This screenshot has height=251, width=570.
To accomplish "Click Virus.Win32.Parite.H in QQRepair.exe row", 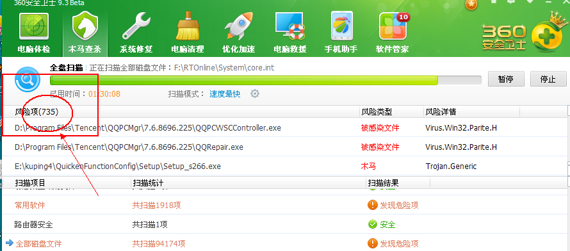I will (461, 147).
